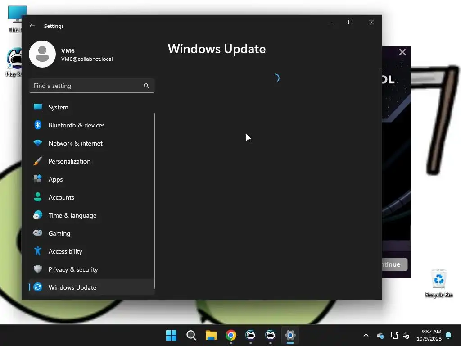Click the Bluetooth & devices icon

pyautogui.click(x=38, y=125)
